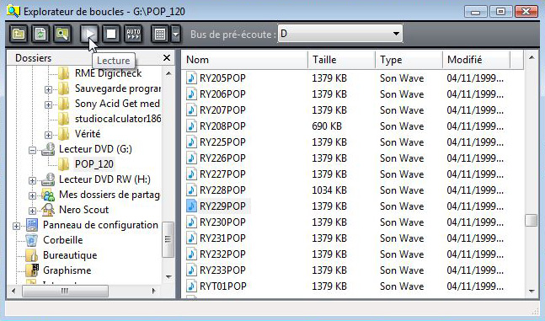545x321 pixels.
Task: Maximize the Explorateur de boucles window
Action: tap(501, 12)
